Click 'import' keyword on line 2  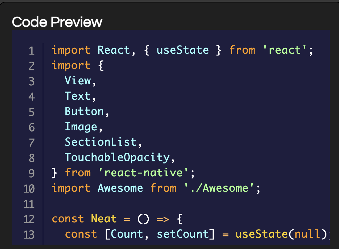click(x=71, y=65)
